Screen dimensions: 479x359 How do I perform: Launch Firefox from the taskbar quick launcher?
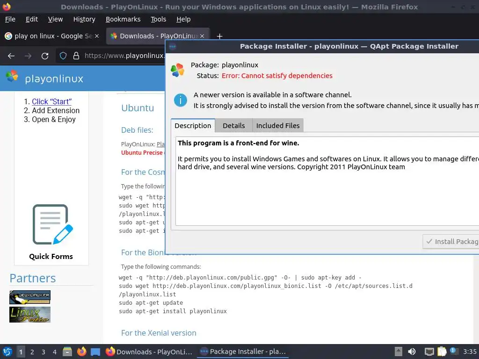click(x=81, y=352)
